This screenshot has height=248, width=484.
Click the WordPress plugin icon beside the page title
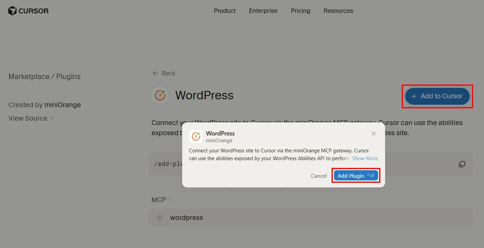click(160, 95)
